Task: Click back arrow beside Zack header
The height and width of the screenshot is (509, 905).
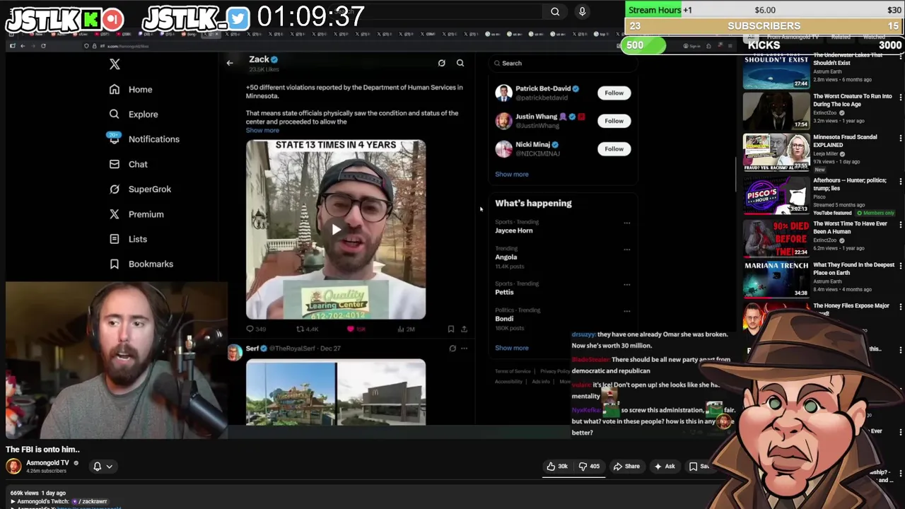Action: [x=230, y=63]
